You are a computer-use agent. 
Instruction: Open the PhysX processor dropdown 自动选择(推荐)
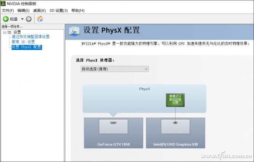click(115, 69)
